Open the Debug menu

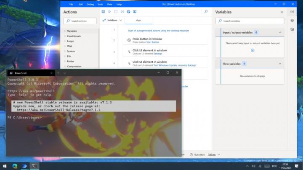click(x=90, y=4)
